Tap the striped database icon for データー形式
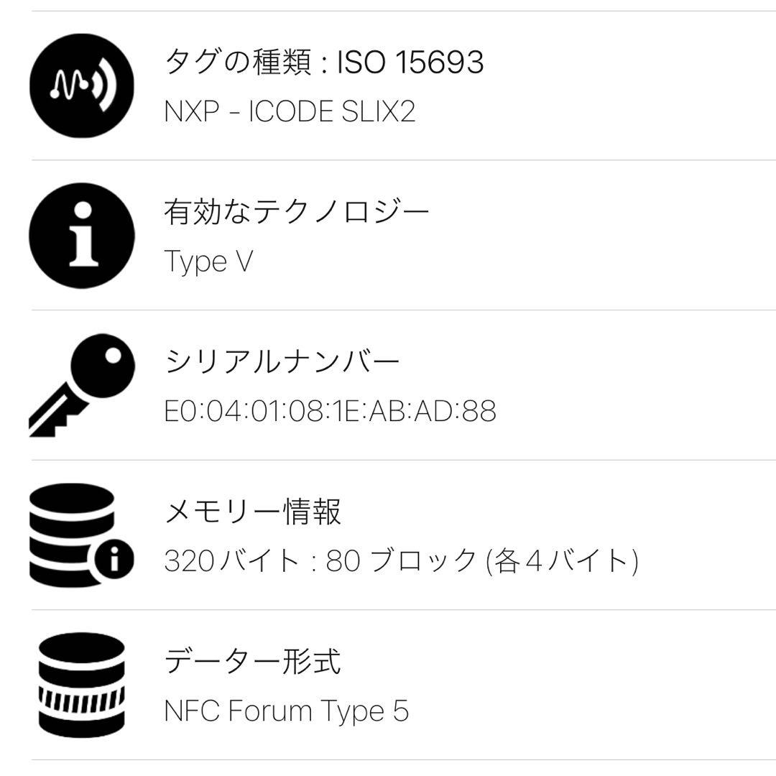Image resolution: width=776 pixels, height=776 pixels. (x=82, y=684)
